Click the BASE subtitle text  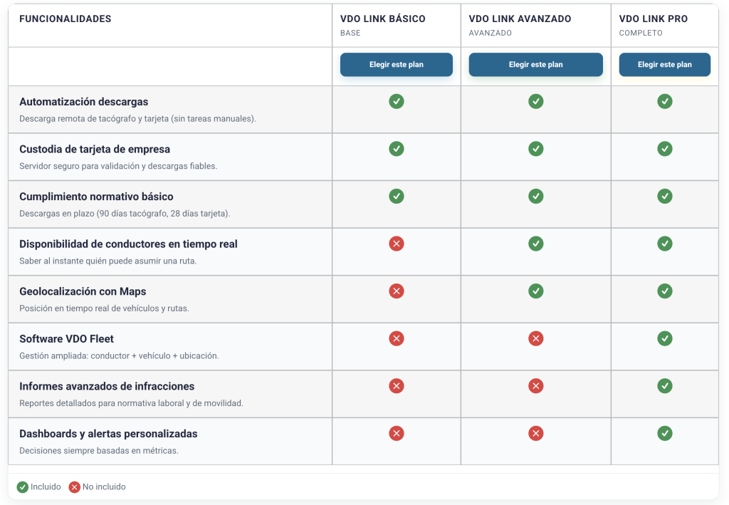coord(350,33)
